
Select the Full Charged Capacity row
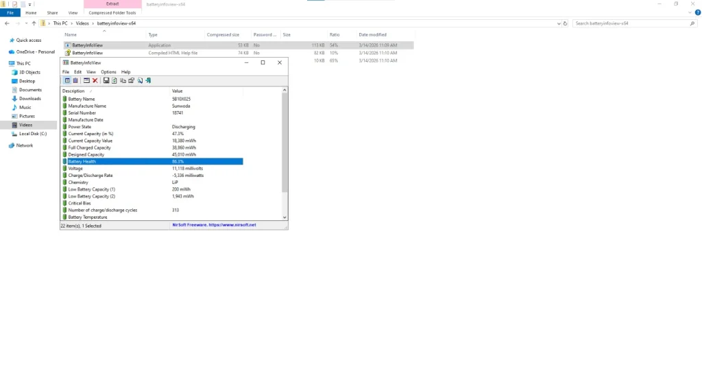click(152, 147)
